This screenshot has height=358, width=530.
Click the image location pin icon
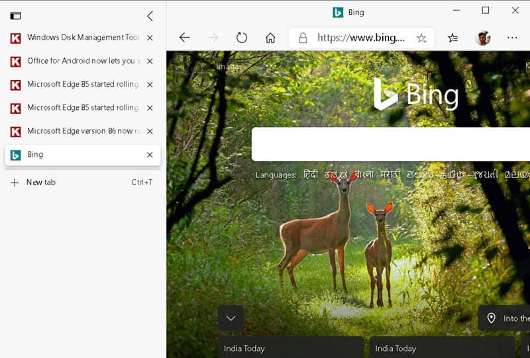[x=491, y=318]
